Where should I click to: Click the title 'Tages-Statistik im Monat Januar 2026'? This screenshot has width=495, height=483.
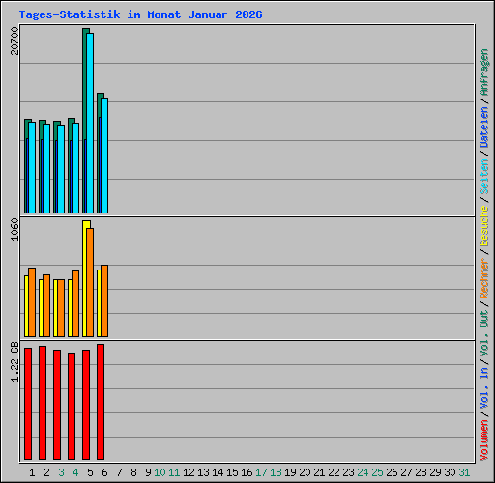(140, 14)
